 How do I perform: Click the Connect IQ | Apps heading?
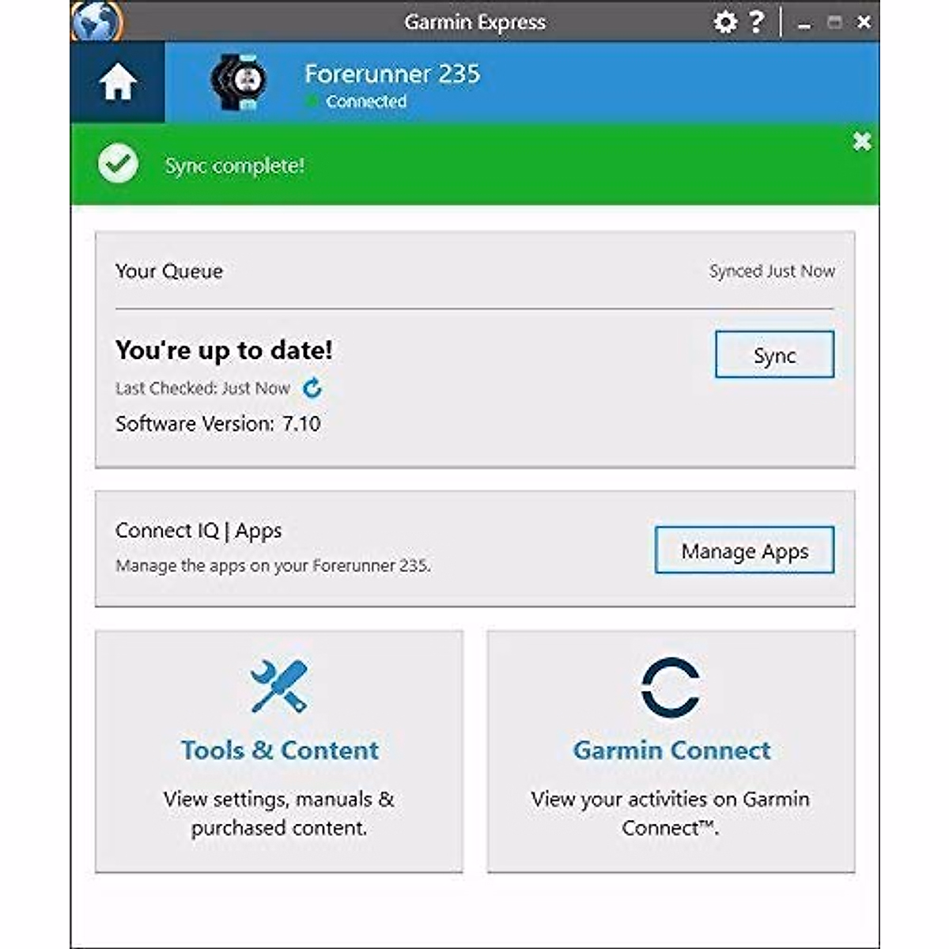tap(198, 531)
